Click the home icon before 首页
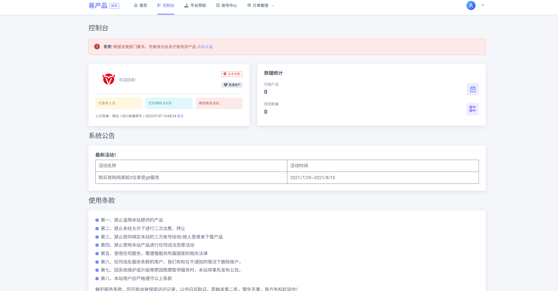 coord(136,5)
